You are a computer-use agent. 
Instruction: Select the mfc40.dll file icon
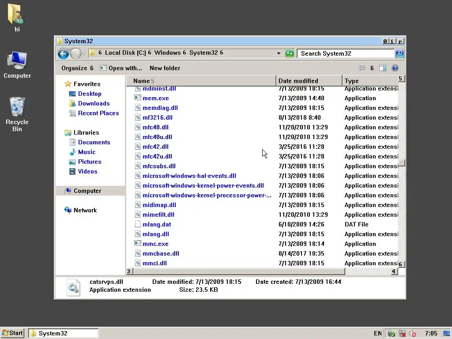138,127
